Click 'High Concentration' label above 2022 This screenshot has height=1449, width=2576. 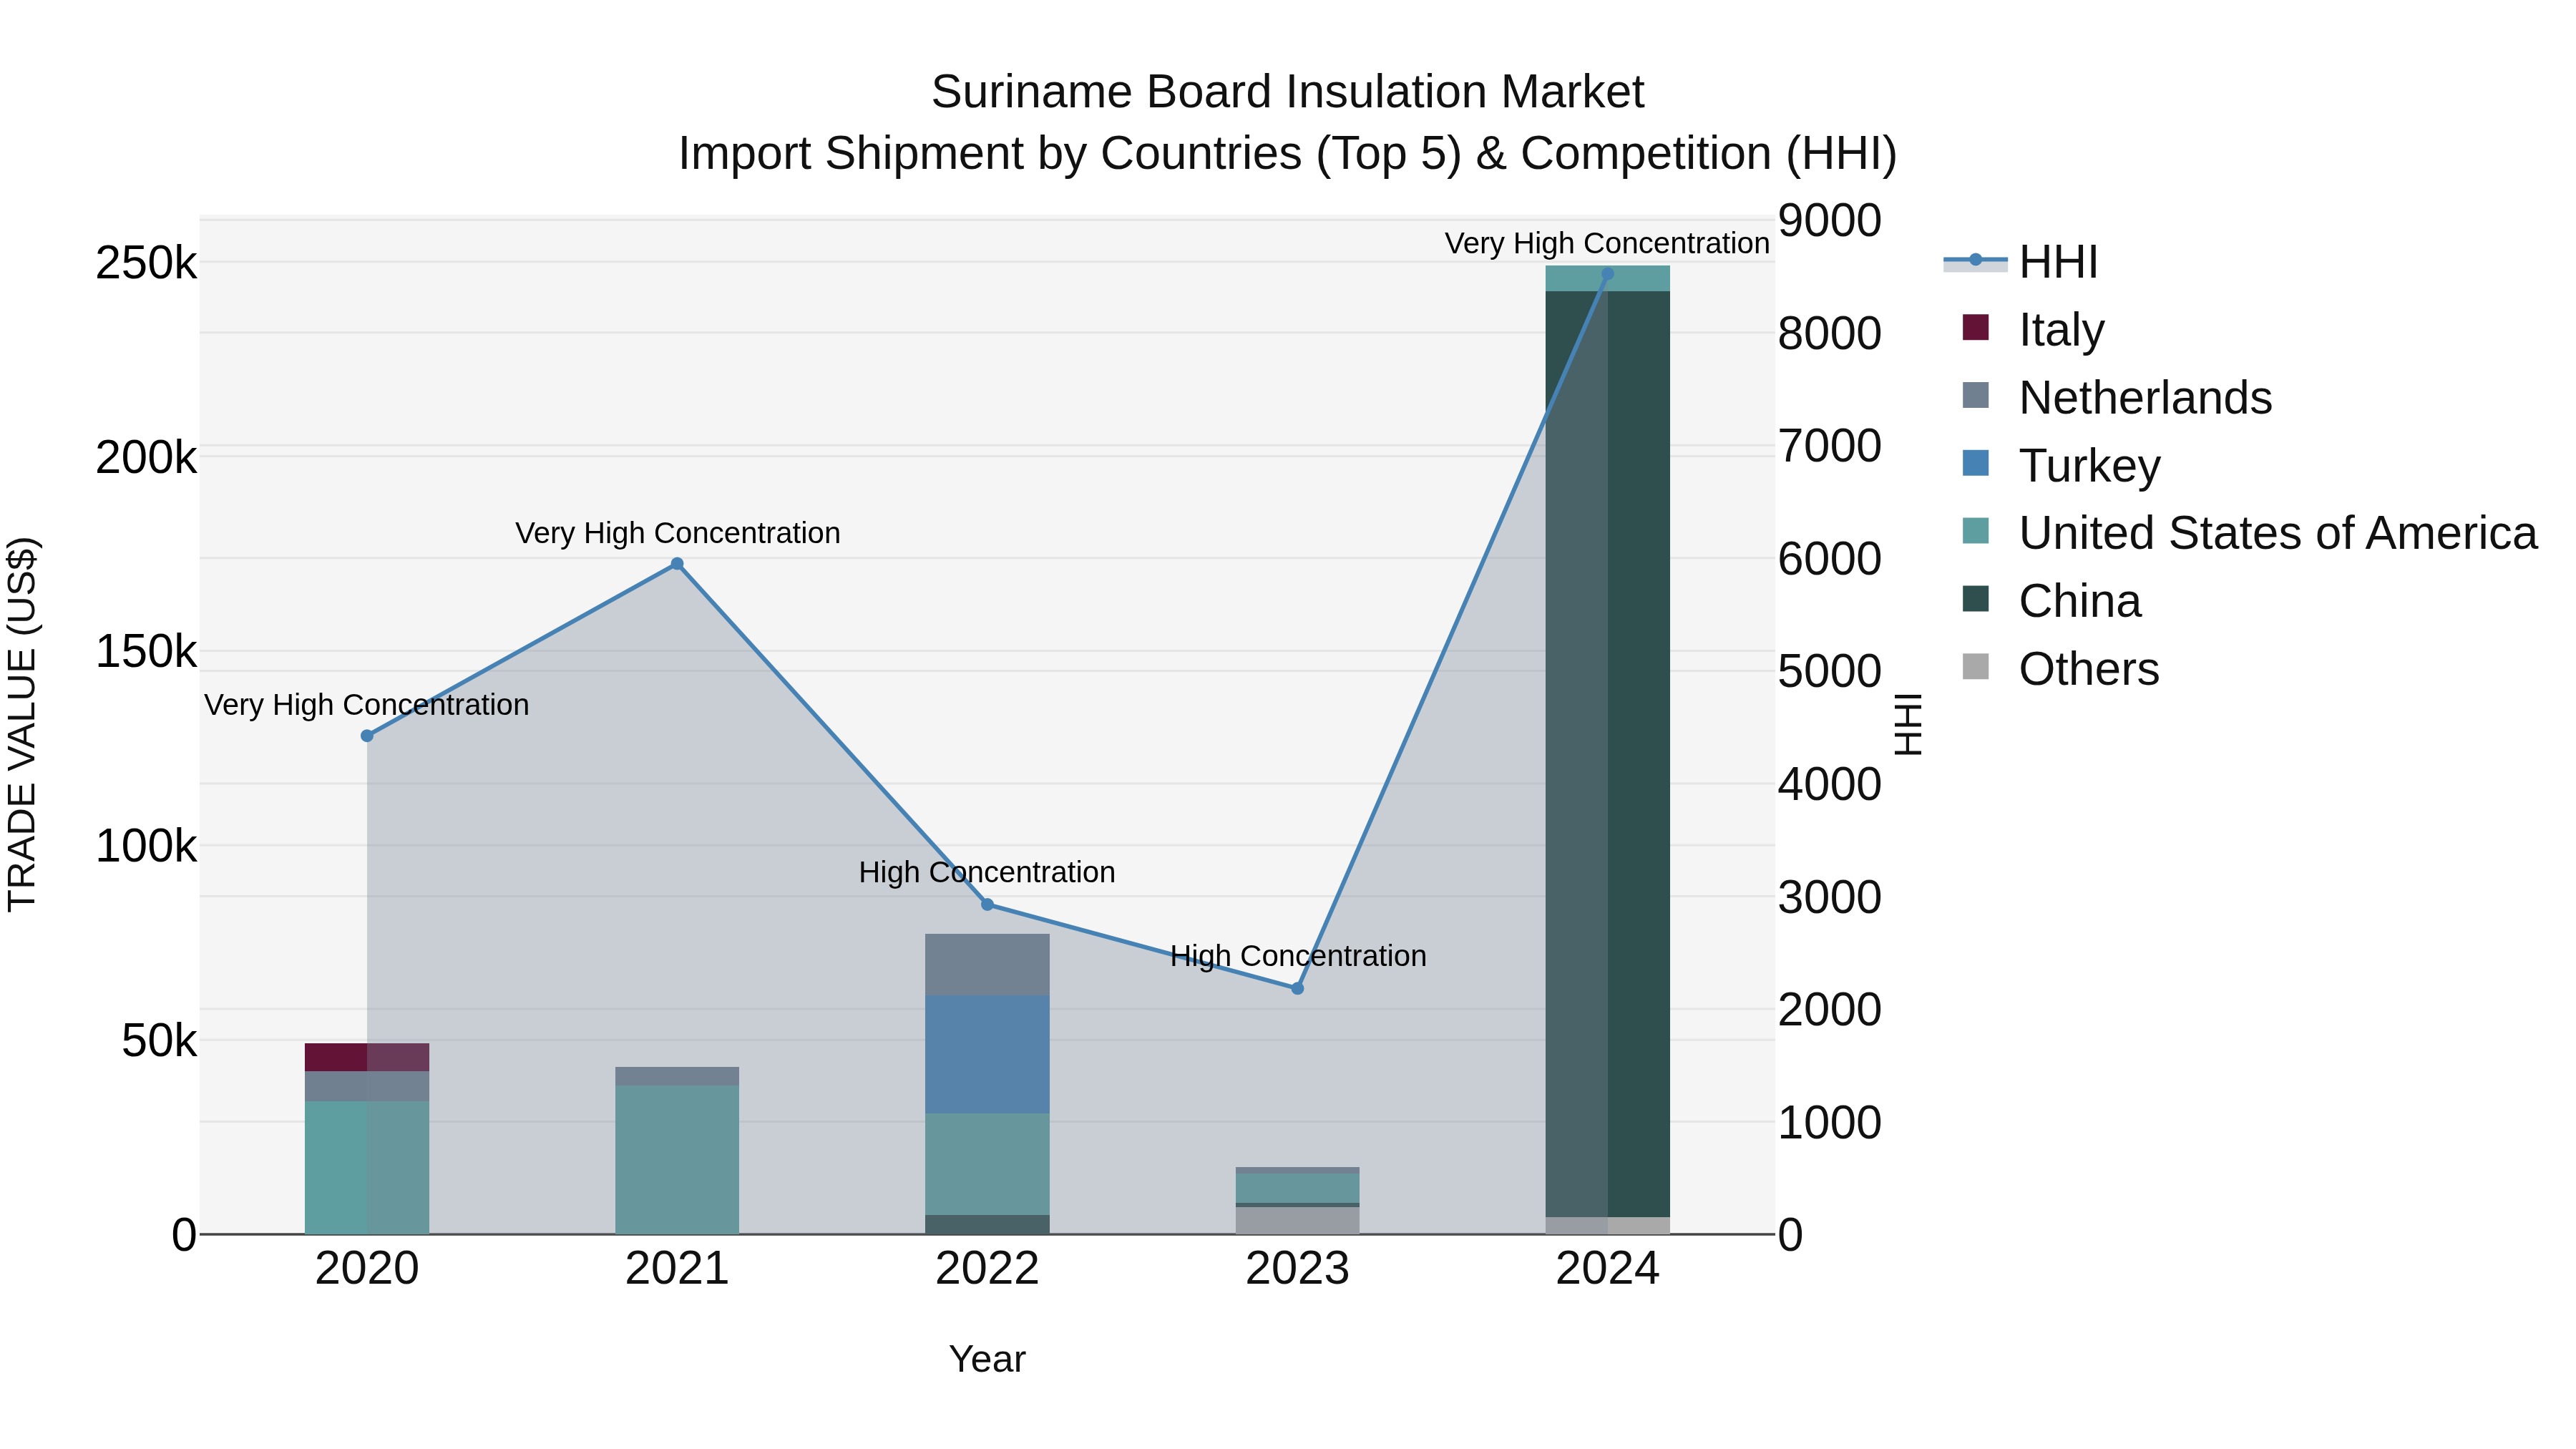[x=987, y=872]
